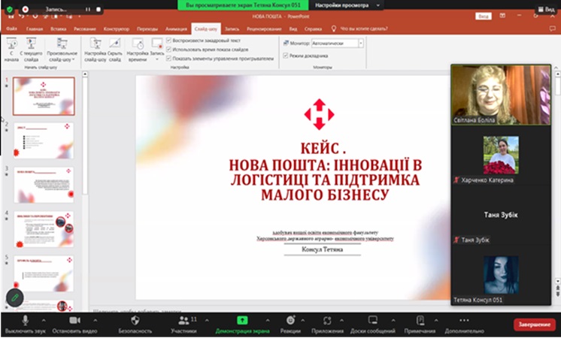
Task: Click the slide panel vertical scrollbar
Action: point(85,136)
